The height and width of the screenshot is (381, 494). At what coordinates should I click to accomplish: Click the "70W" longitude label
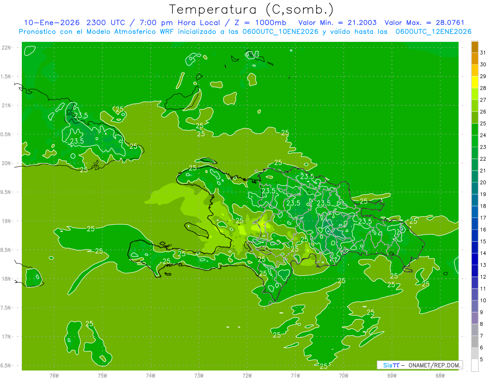click(344, 375)
